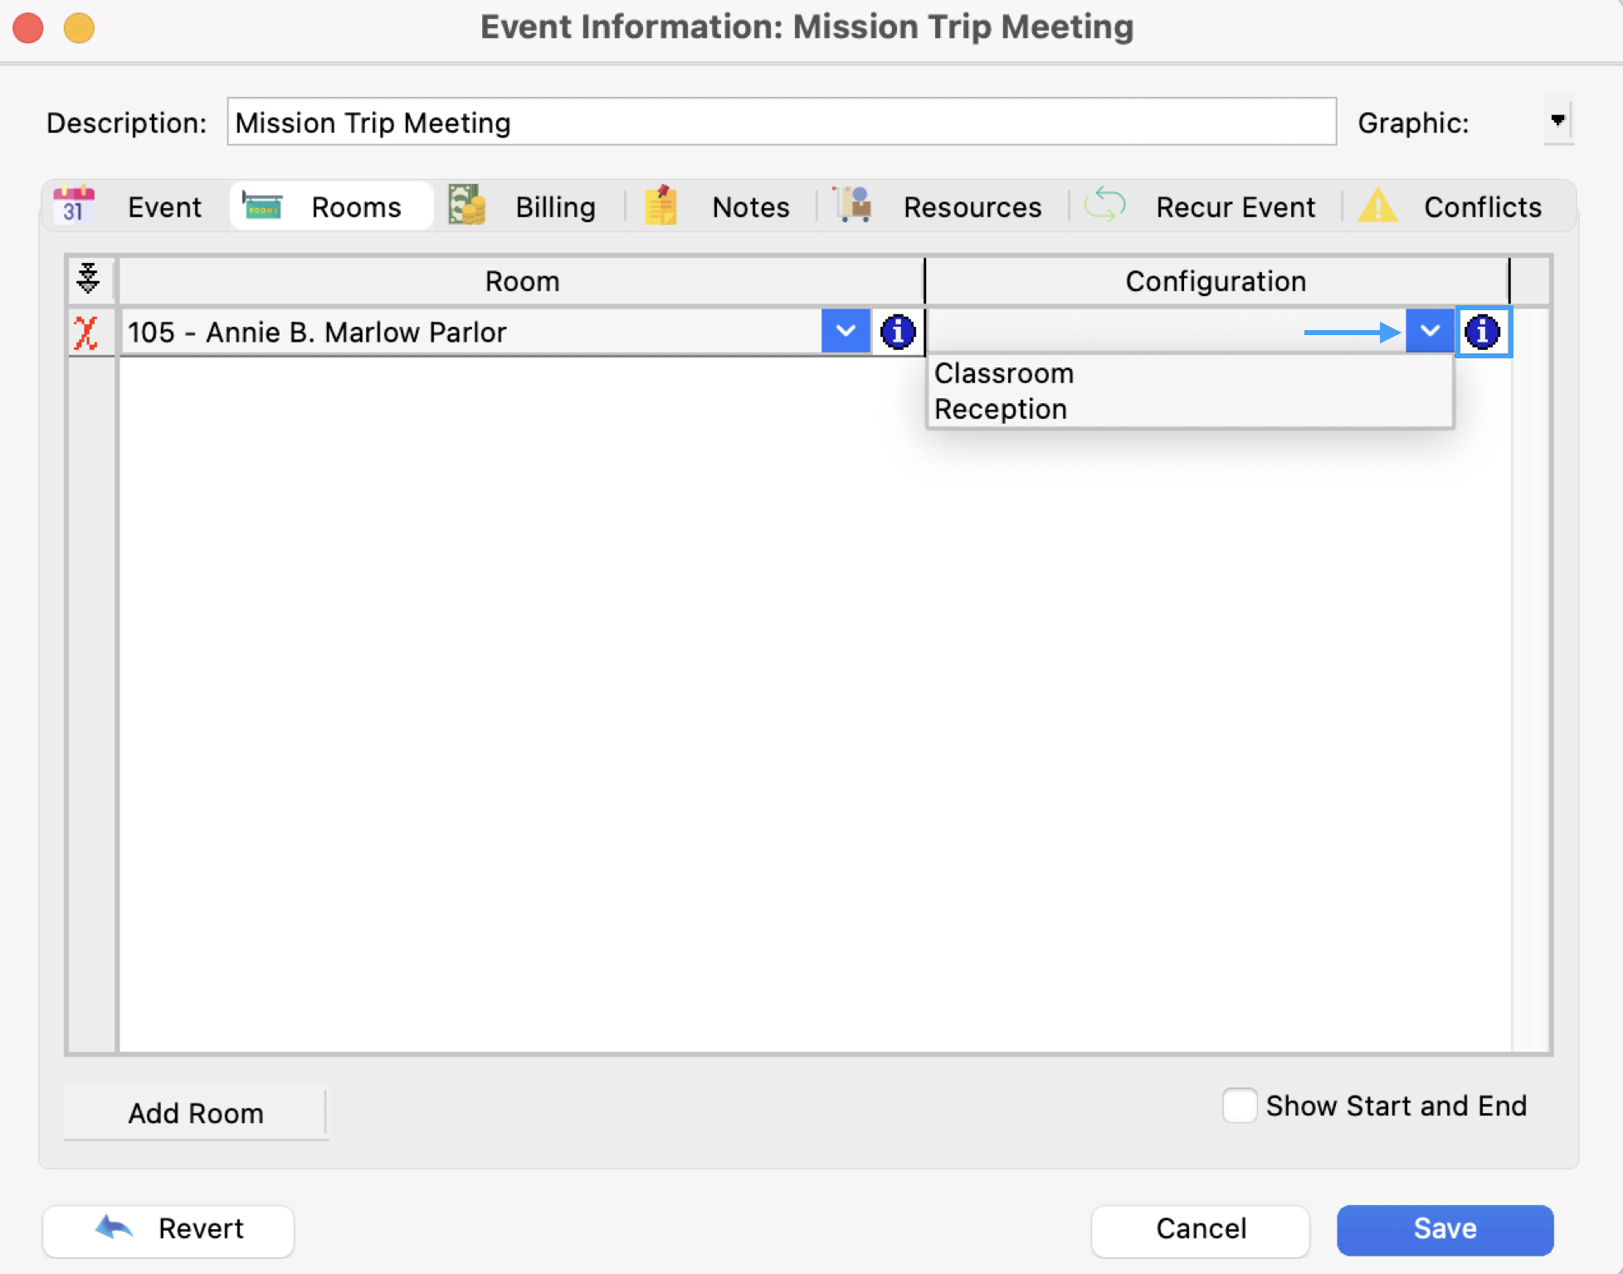The height and width of the screenshot is (1274, 1623).
Task: Click the calendar icon on Event tab
Action: [74, 206]
